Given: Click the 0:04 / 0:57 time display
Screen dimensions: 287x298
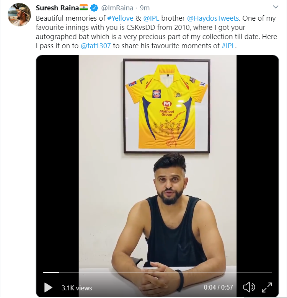Looking at the screenshot, I should click(218, 288).
